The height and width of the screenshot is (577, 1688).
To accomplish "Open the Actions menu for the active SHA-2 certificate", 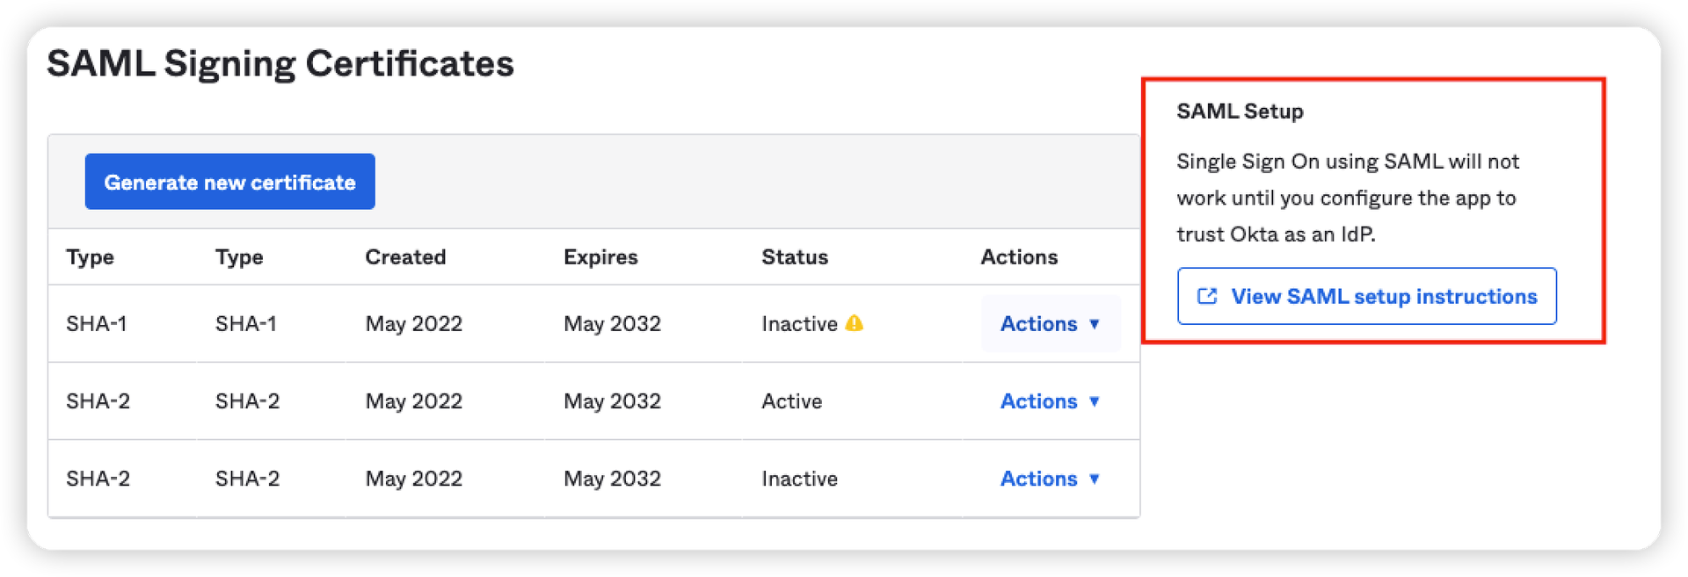I will pos(1039,401).
